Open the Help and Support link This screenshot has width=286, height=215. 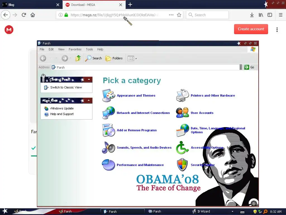pos(62,114)
